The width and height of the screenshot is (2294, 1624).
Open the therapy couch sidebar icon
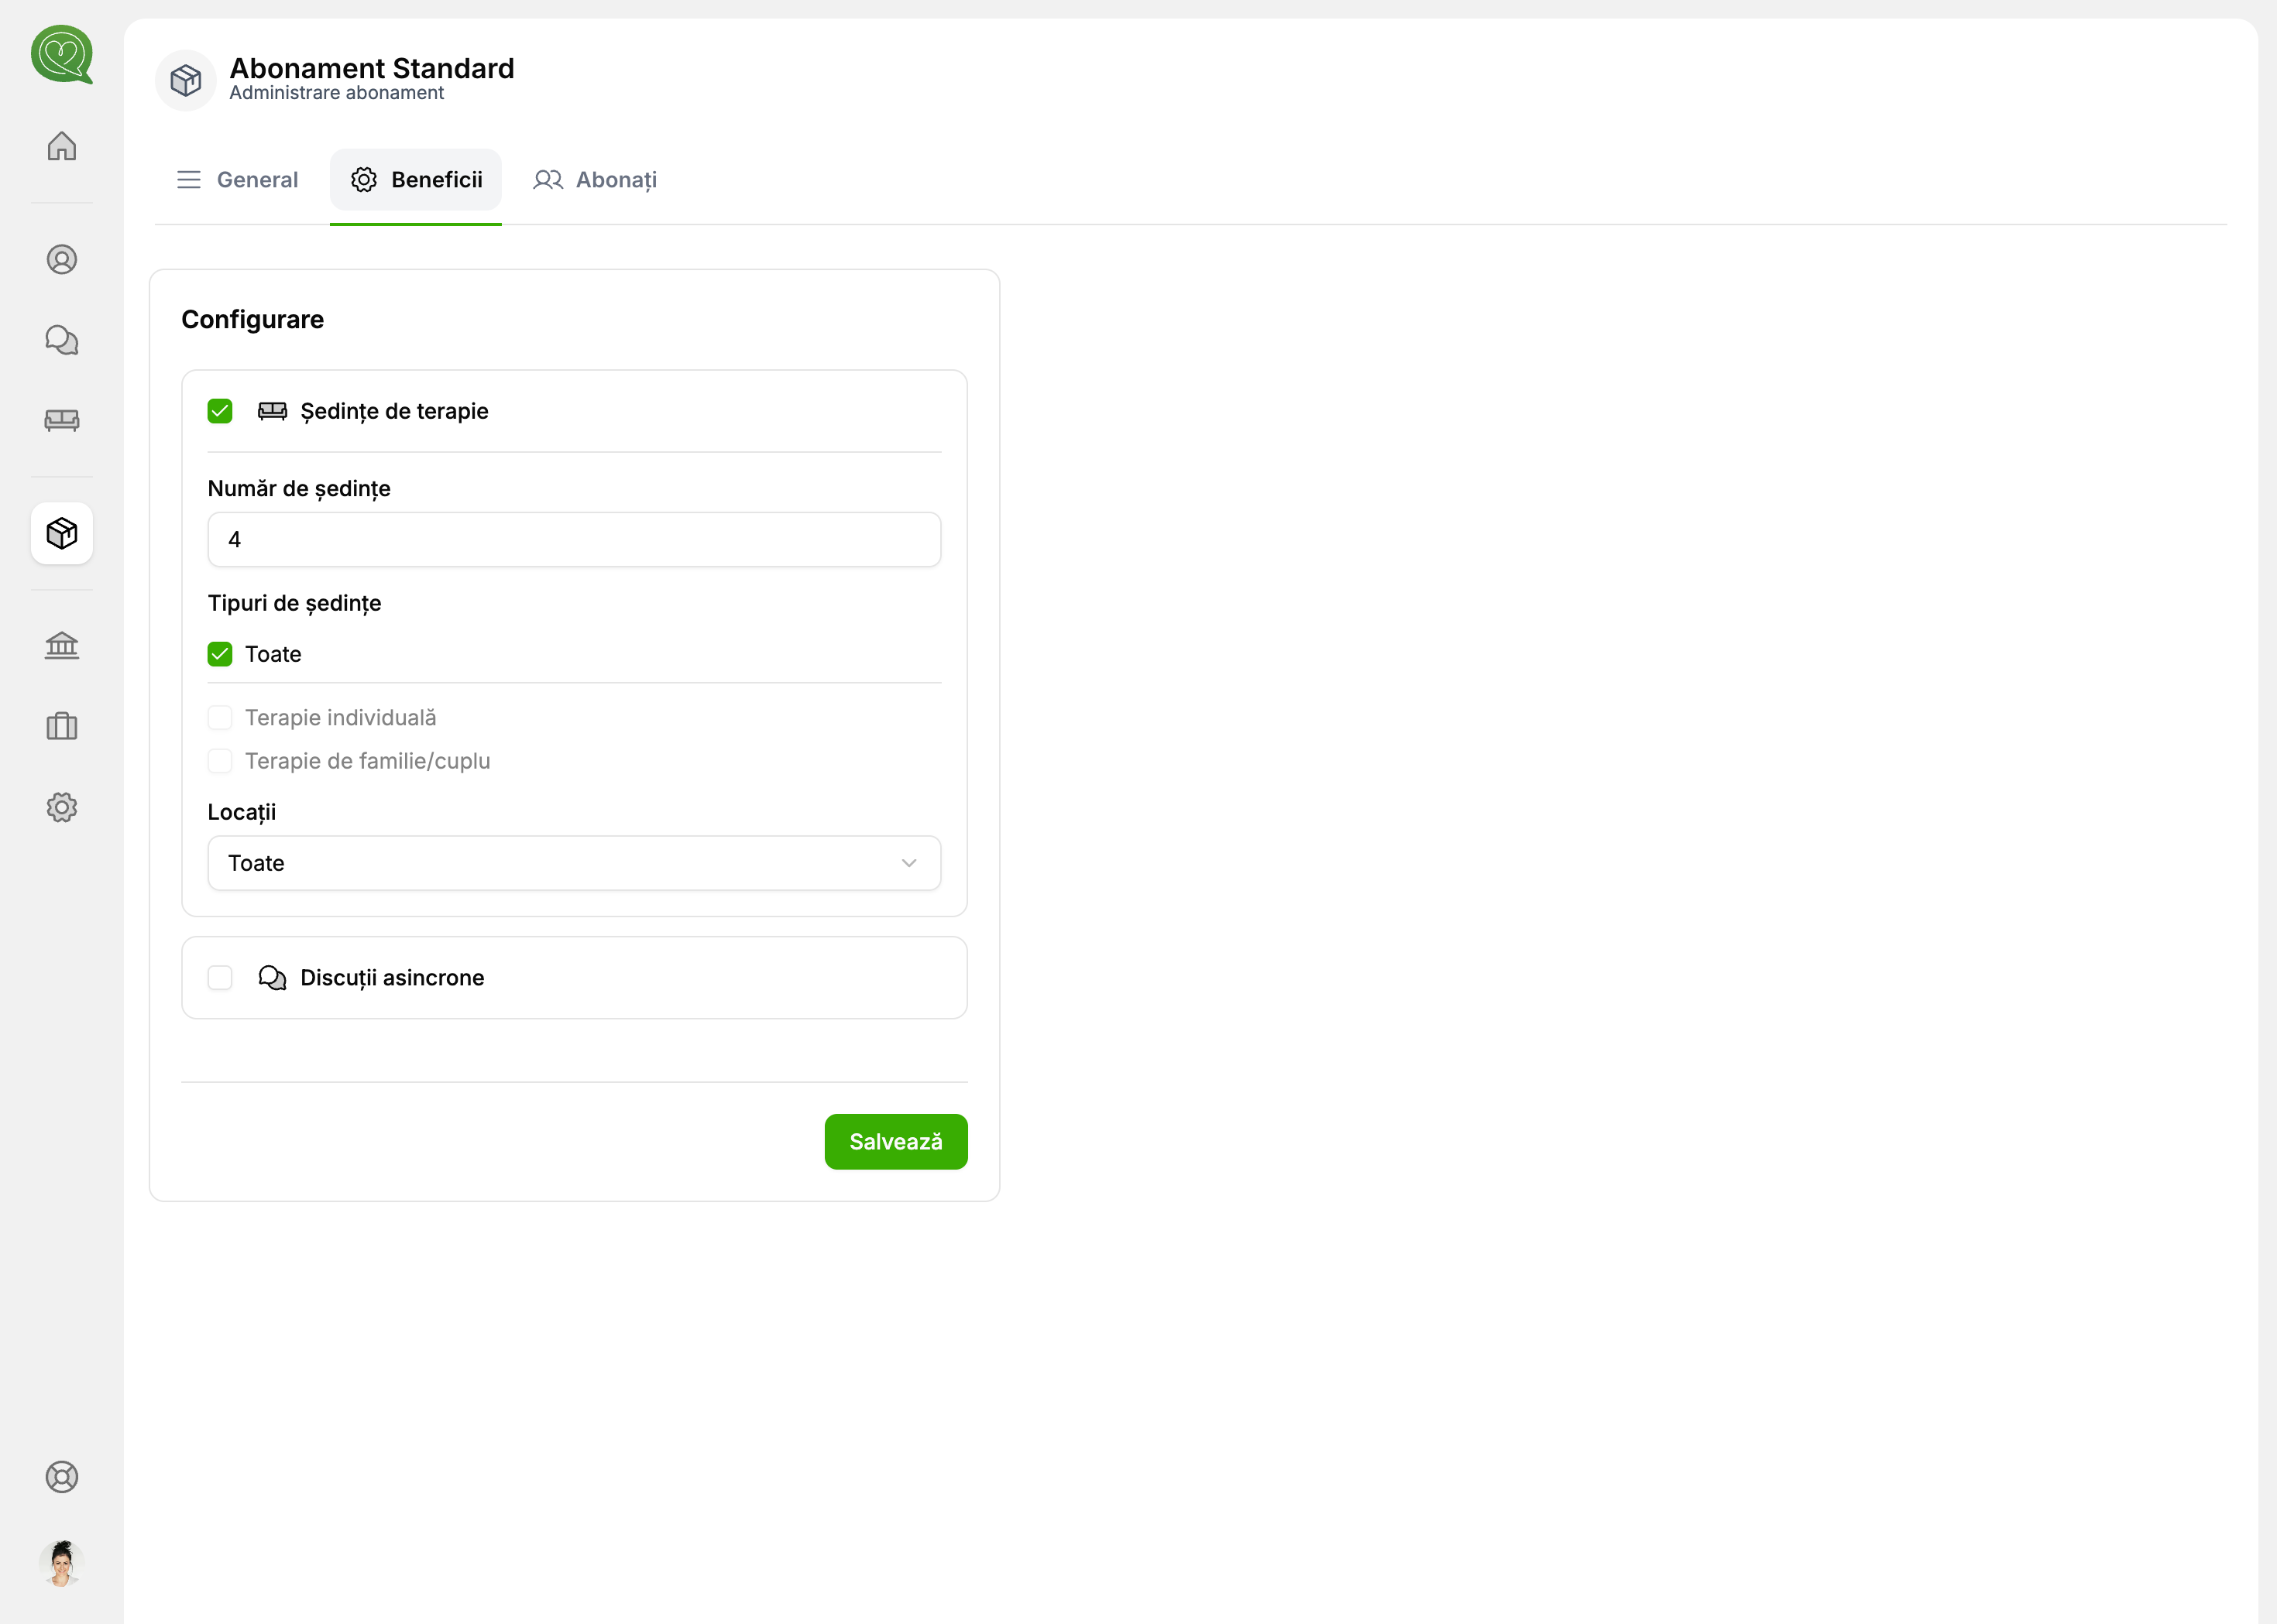pyautogui.click(x=62, y=422)
